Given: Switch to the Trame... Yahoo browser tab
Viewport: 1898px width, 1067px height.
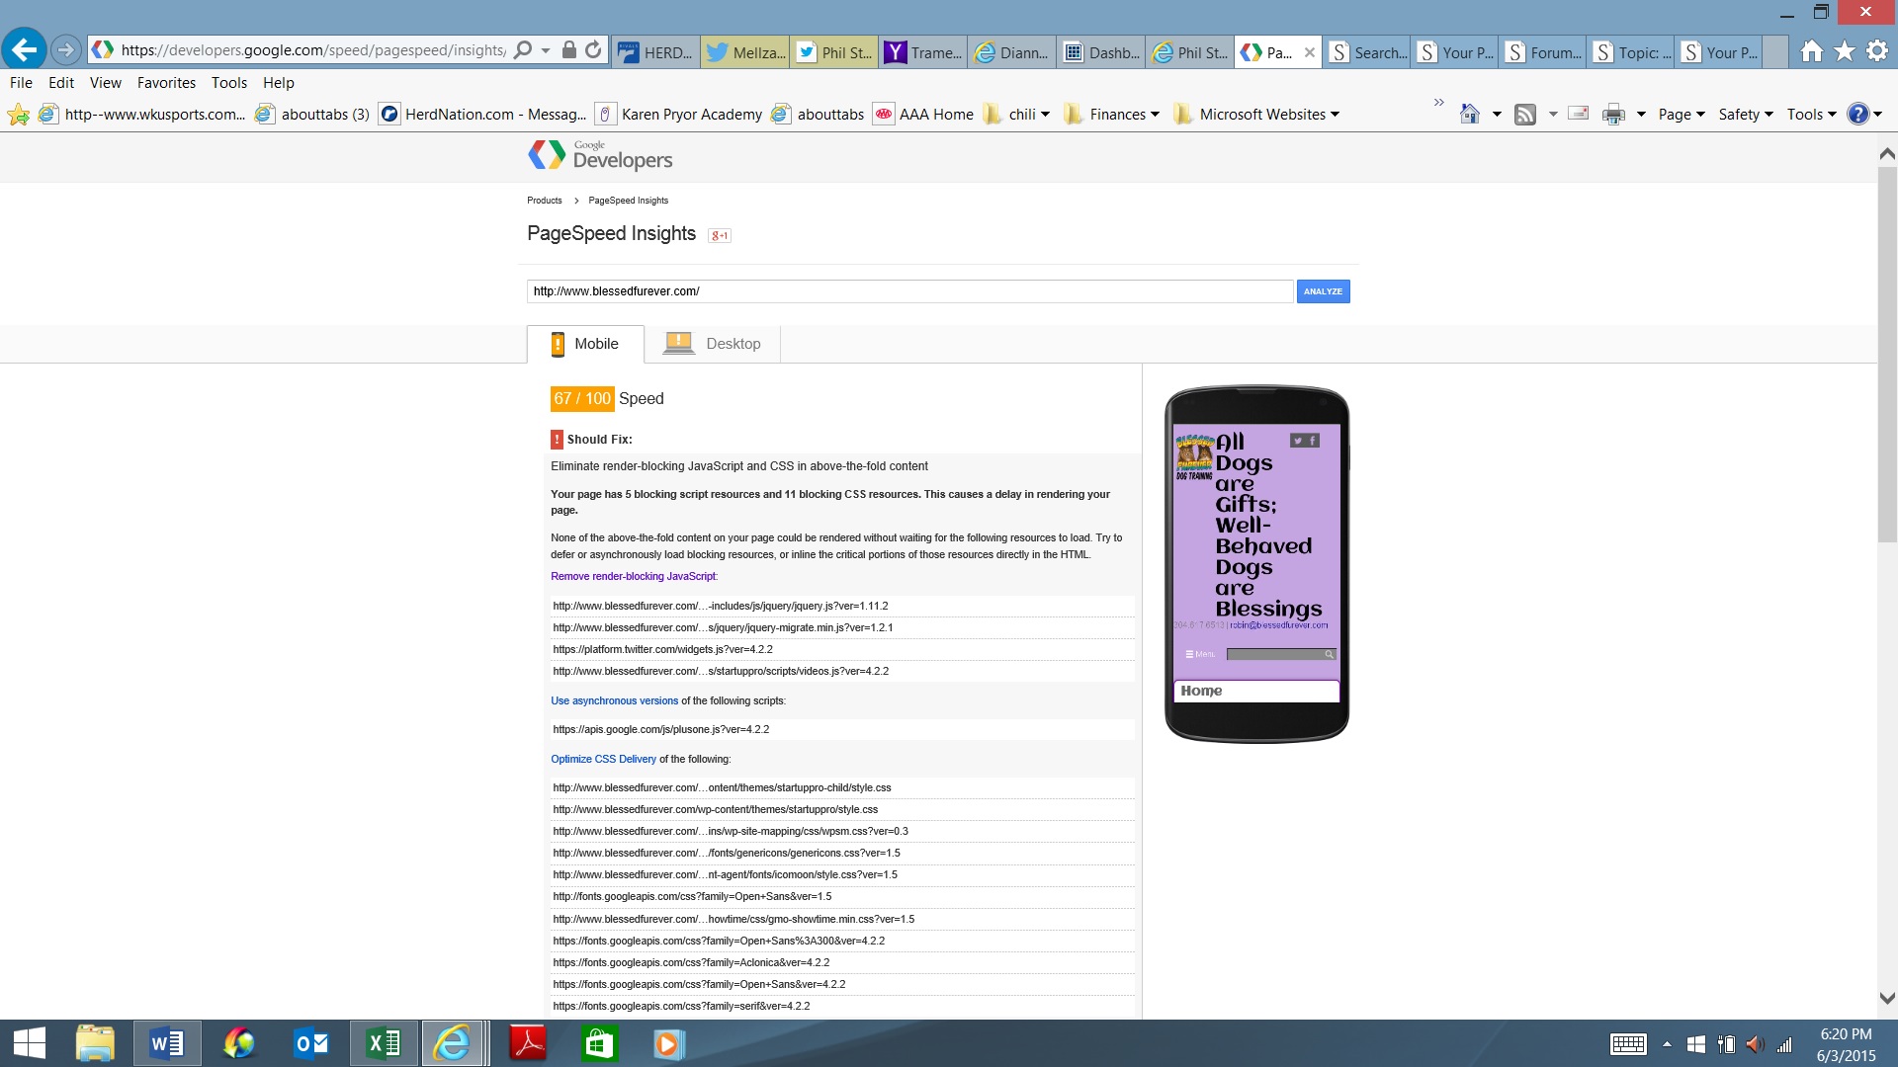Looking at the screenshot, I should [x=923, y=52].
